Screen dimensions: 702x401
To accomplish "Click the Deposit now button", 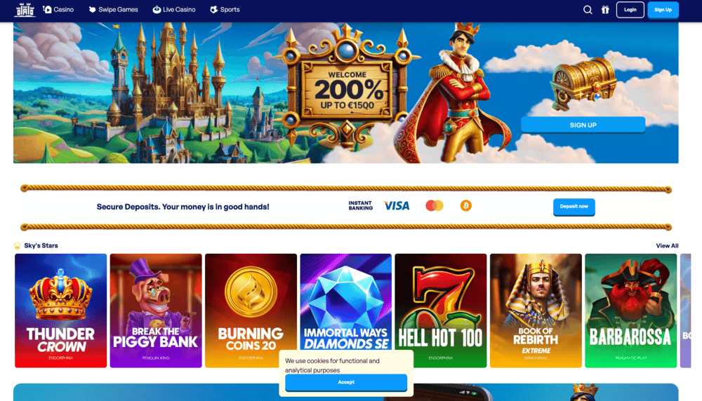I will click(574, 207).
